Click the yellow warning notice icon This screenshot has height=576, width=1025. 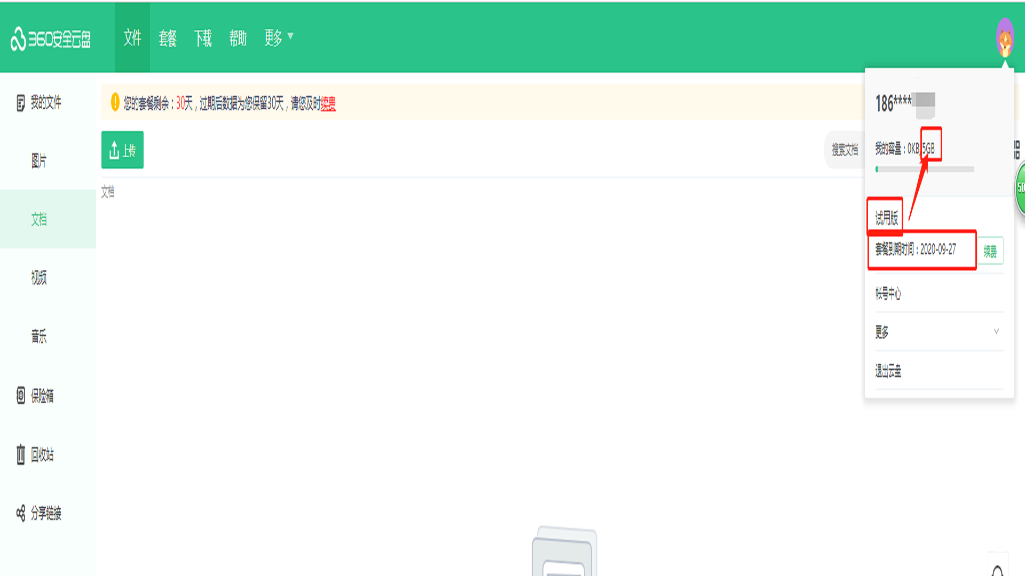(115, 102)
